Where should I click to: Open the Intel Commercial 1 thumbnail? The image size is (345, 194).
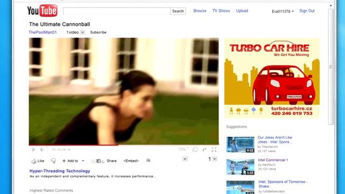coord(240,167)
